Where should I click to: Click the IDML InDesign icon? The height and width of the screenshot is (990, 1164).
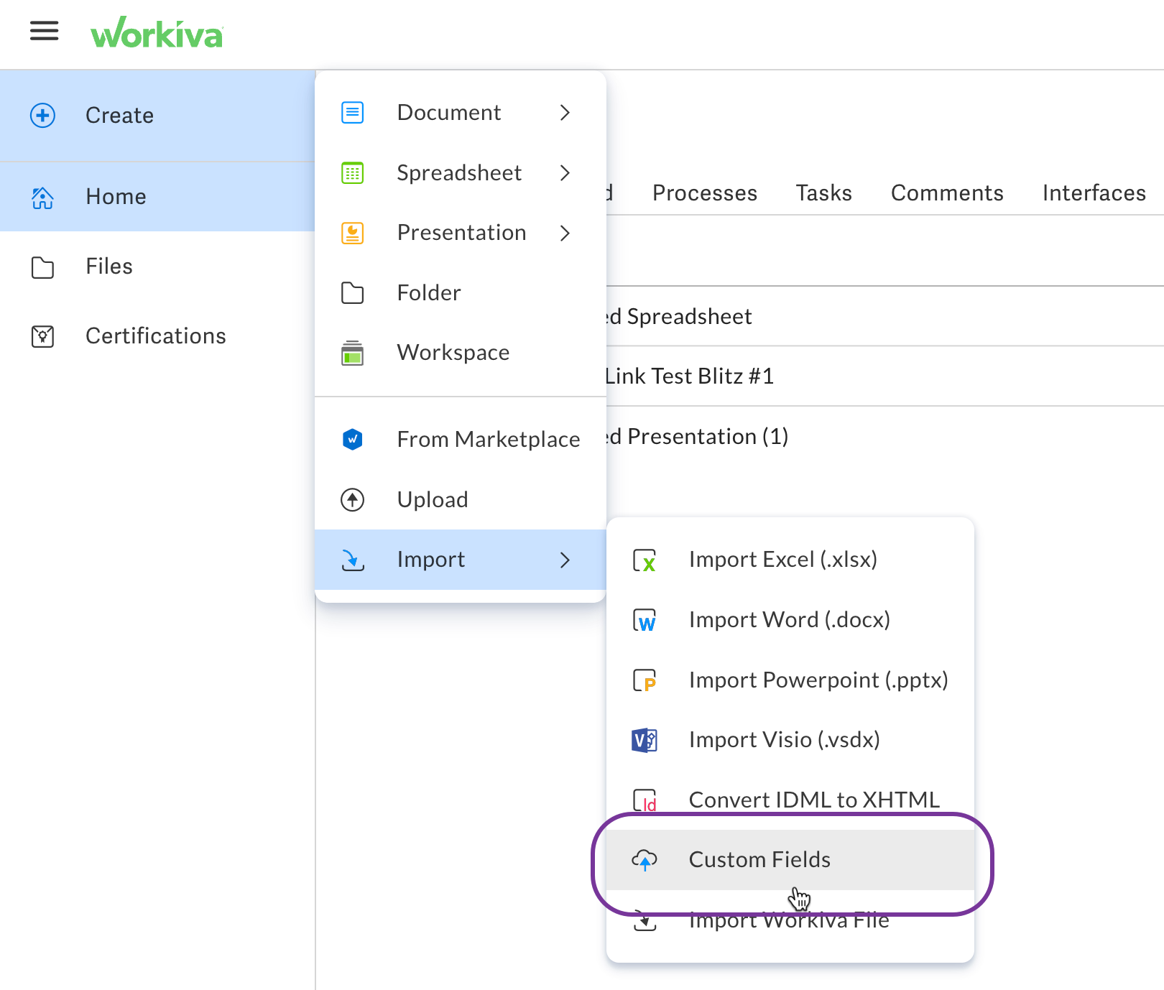644,800
